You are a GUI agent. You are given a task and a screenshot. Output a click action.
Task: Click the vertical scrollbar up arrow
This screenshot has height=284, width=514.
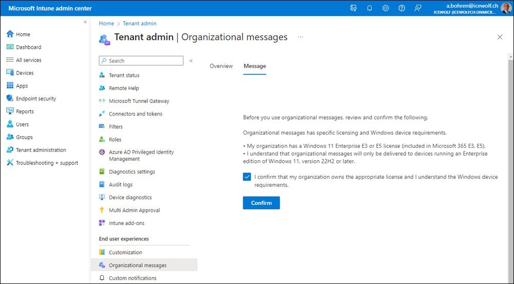[x=511, y=56]
